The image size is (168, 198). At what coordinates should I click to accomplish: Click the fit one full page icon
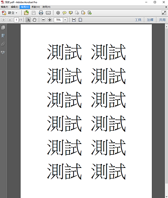point(80,20)
